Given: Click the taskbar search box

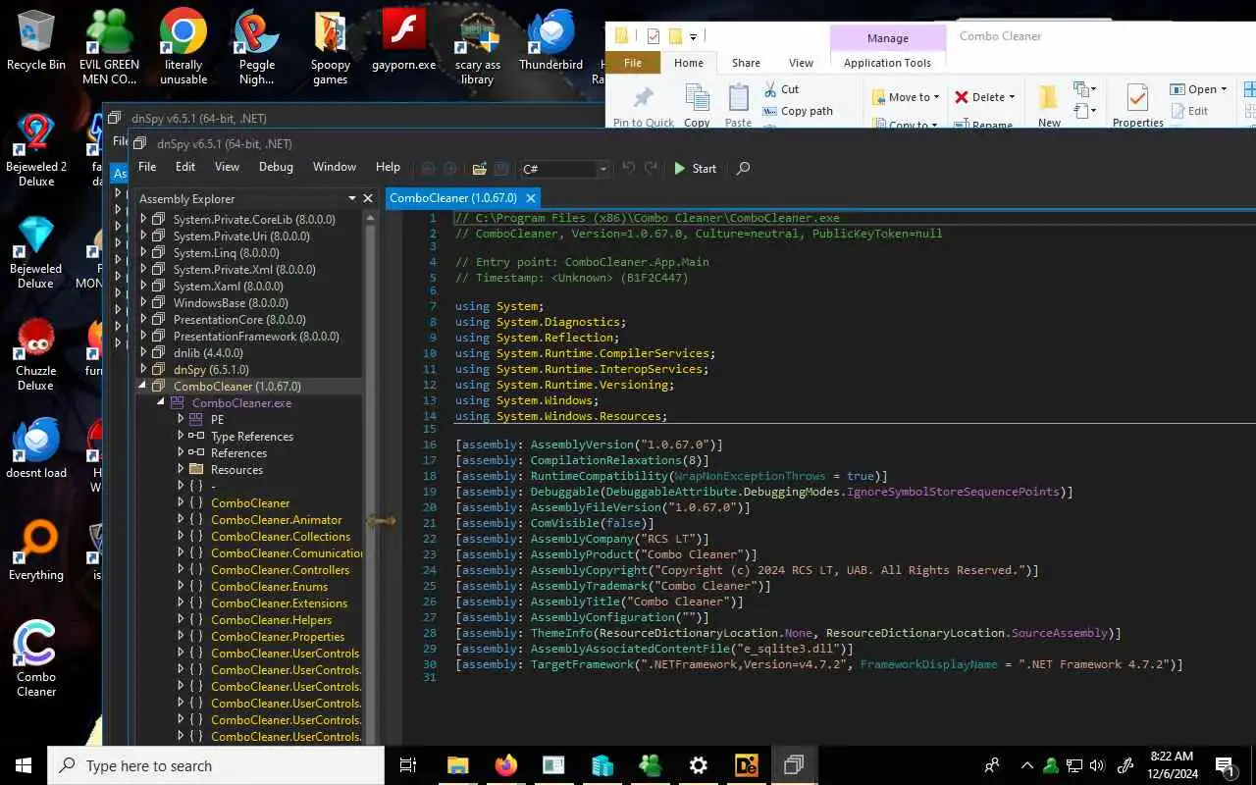Looking at the screenshot, I should (216, 765).
